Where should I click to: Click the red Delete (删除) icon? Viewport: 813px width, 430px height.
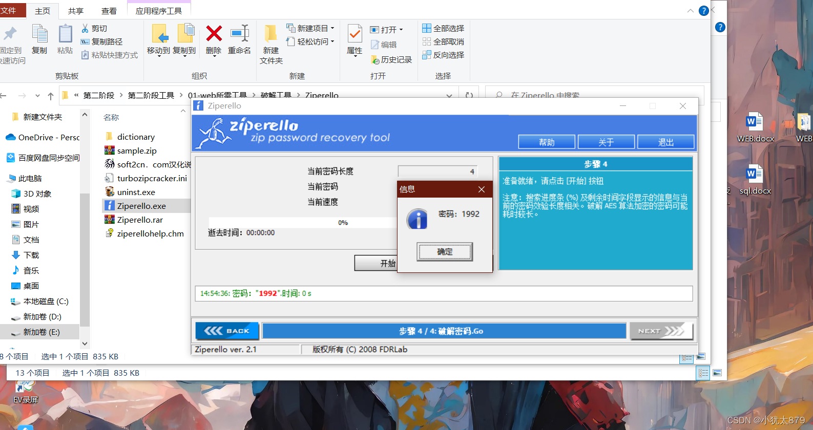[214, 34]
